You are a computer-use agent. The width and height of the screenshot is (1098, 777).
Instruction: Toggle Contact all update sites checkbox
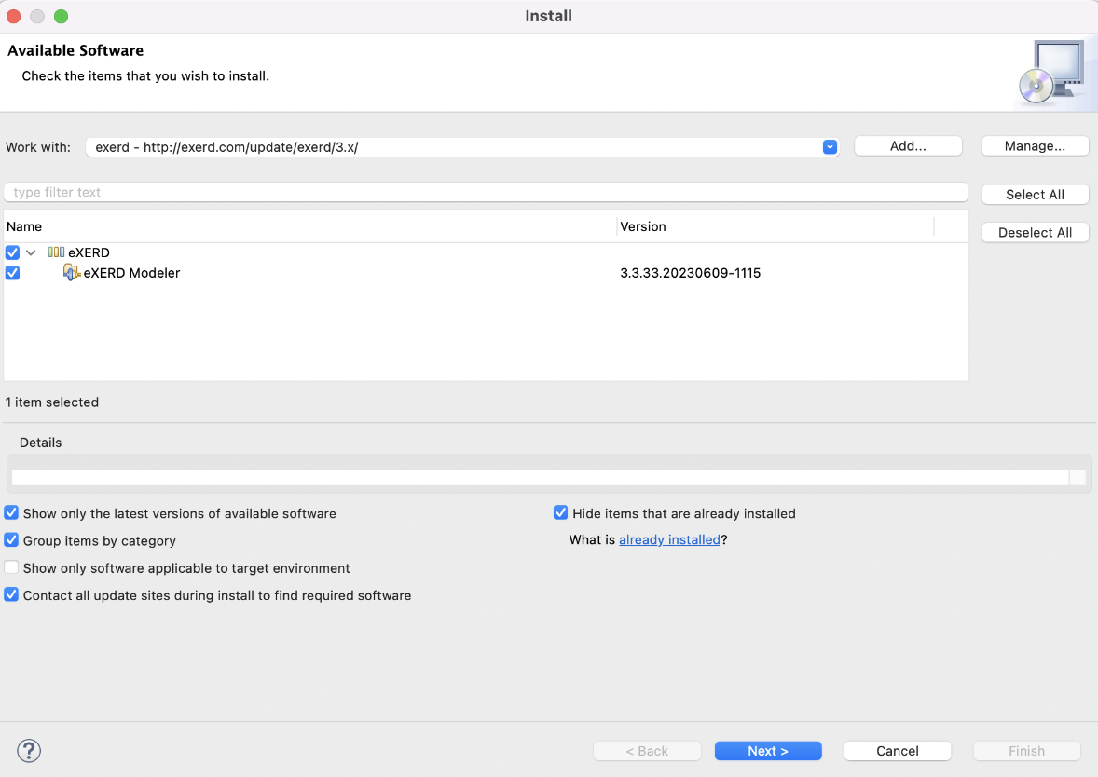11,594
